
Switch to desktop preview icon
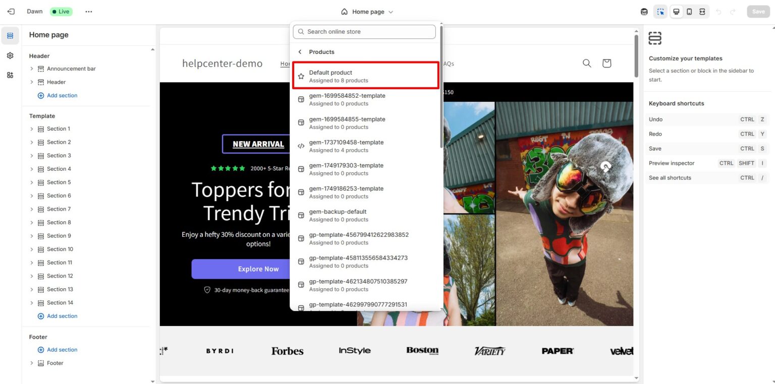pos(676,12)
